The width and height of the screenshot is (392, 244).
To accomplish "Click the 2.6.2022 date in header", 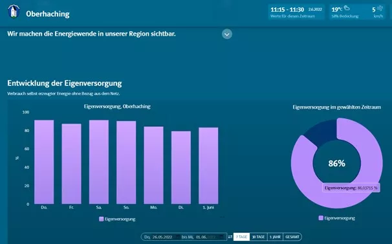I will [315, 9].
